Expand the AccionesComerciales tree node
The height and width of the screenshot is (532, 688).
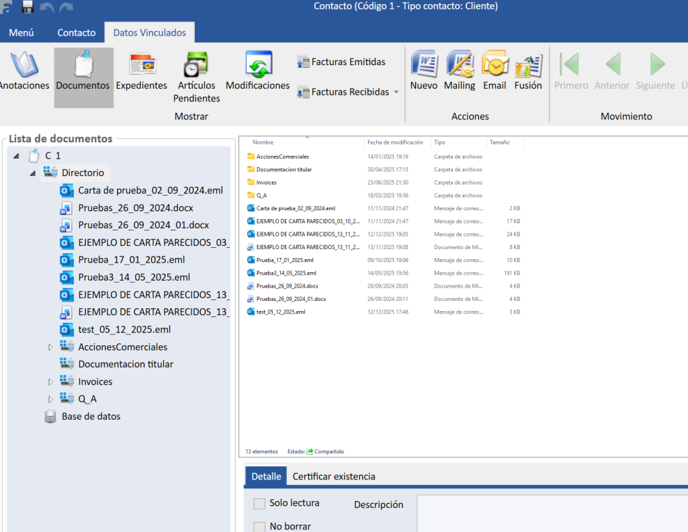point(50,347)
